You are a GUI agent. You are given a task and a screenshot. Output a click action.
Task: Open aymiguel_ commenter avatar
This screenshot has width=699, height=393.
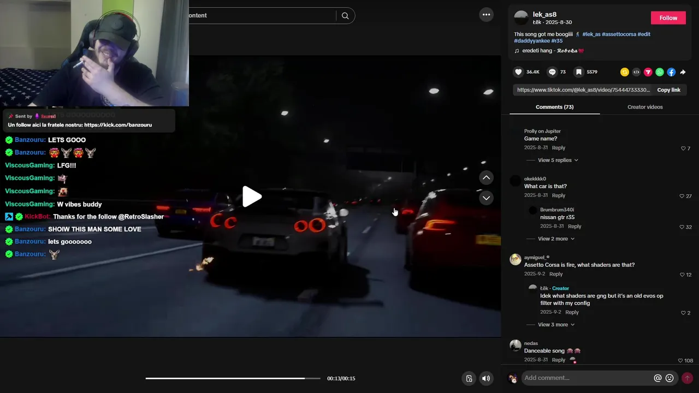coord(516,259)
